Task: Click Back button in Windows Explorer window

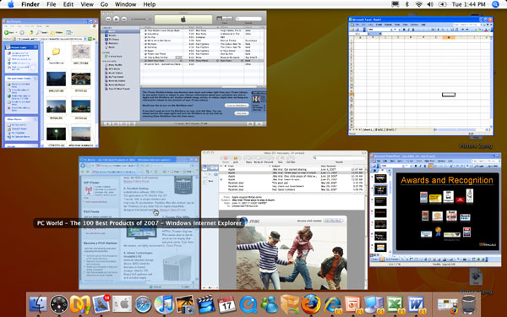Action: click(8, 32)
